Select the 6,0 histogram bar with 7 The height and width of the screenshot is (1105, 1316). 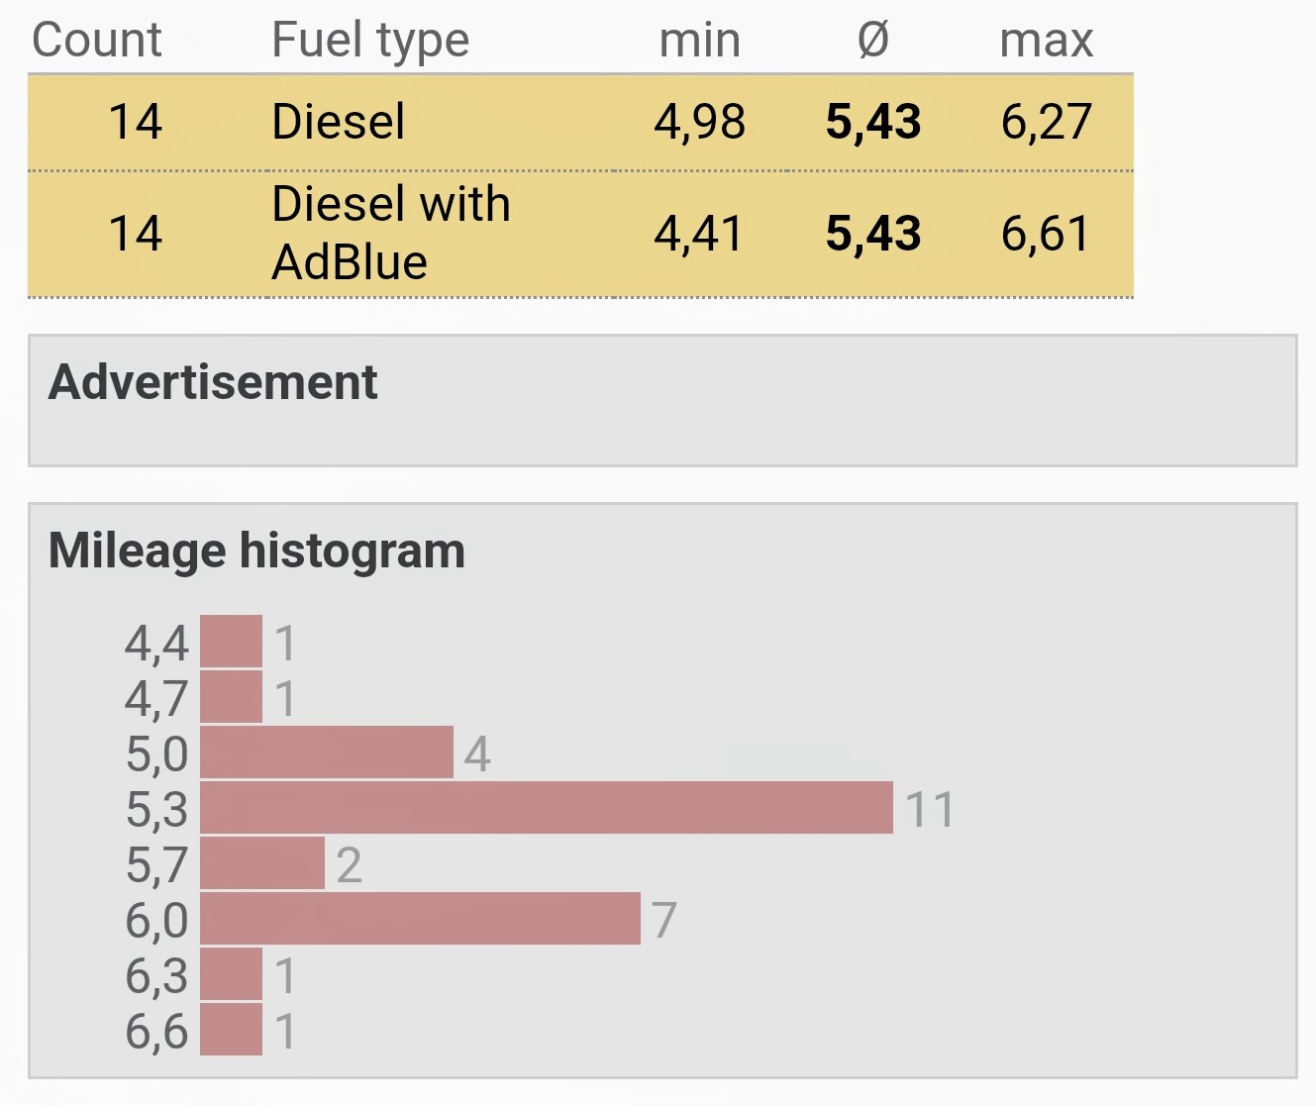420,918
